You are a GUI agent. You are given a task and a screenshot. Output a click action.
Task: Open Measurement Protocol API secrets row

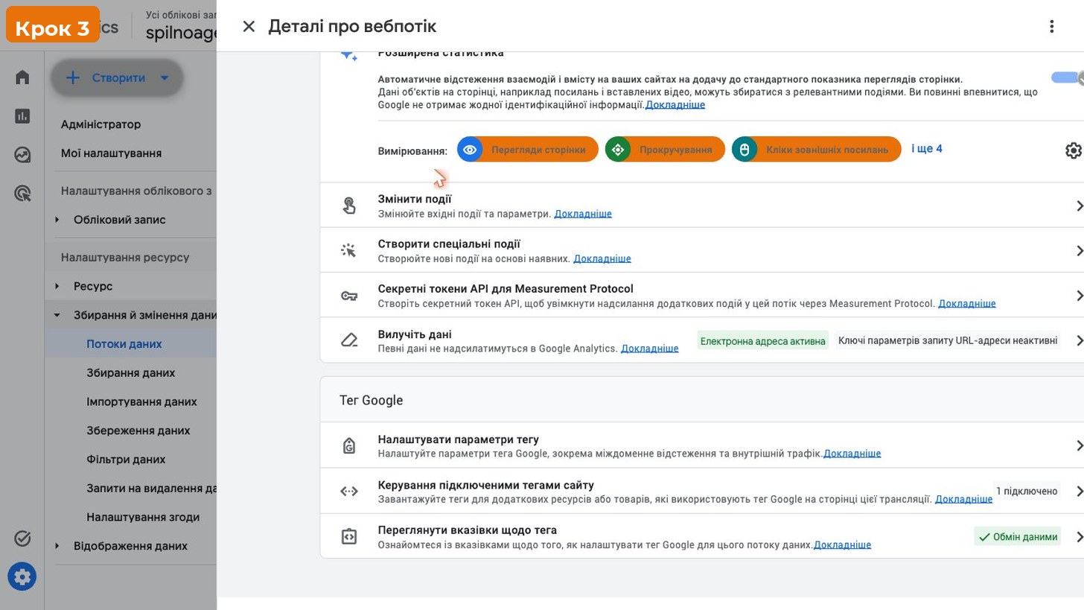point(702,295)
